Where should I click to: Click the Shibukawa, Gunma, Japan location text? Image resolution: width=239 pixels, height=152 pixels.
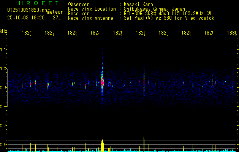[154, 9]
